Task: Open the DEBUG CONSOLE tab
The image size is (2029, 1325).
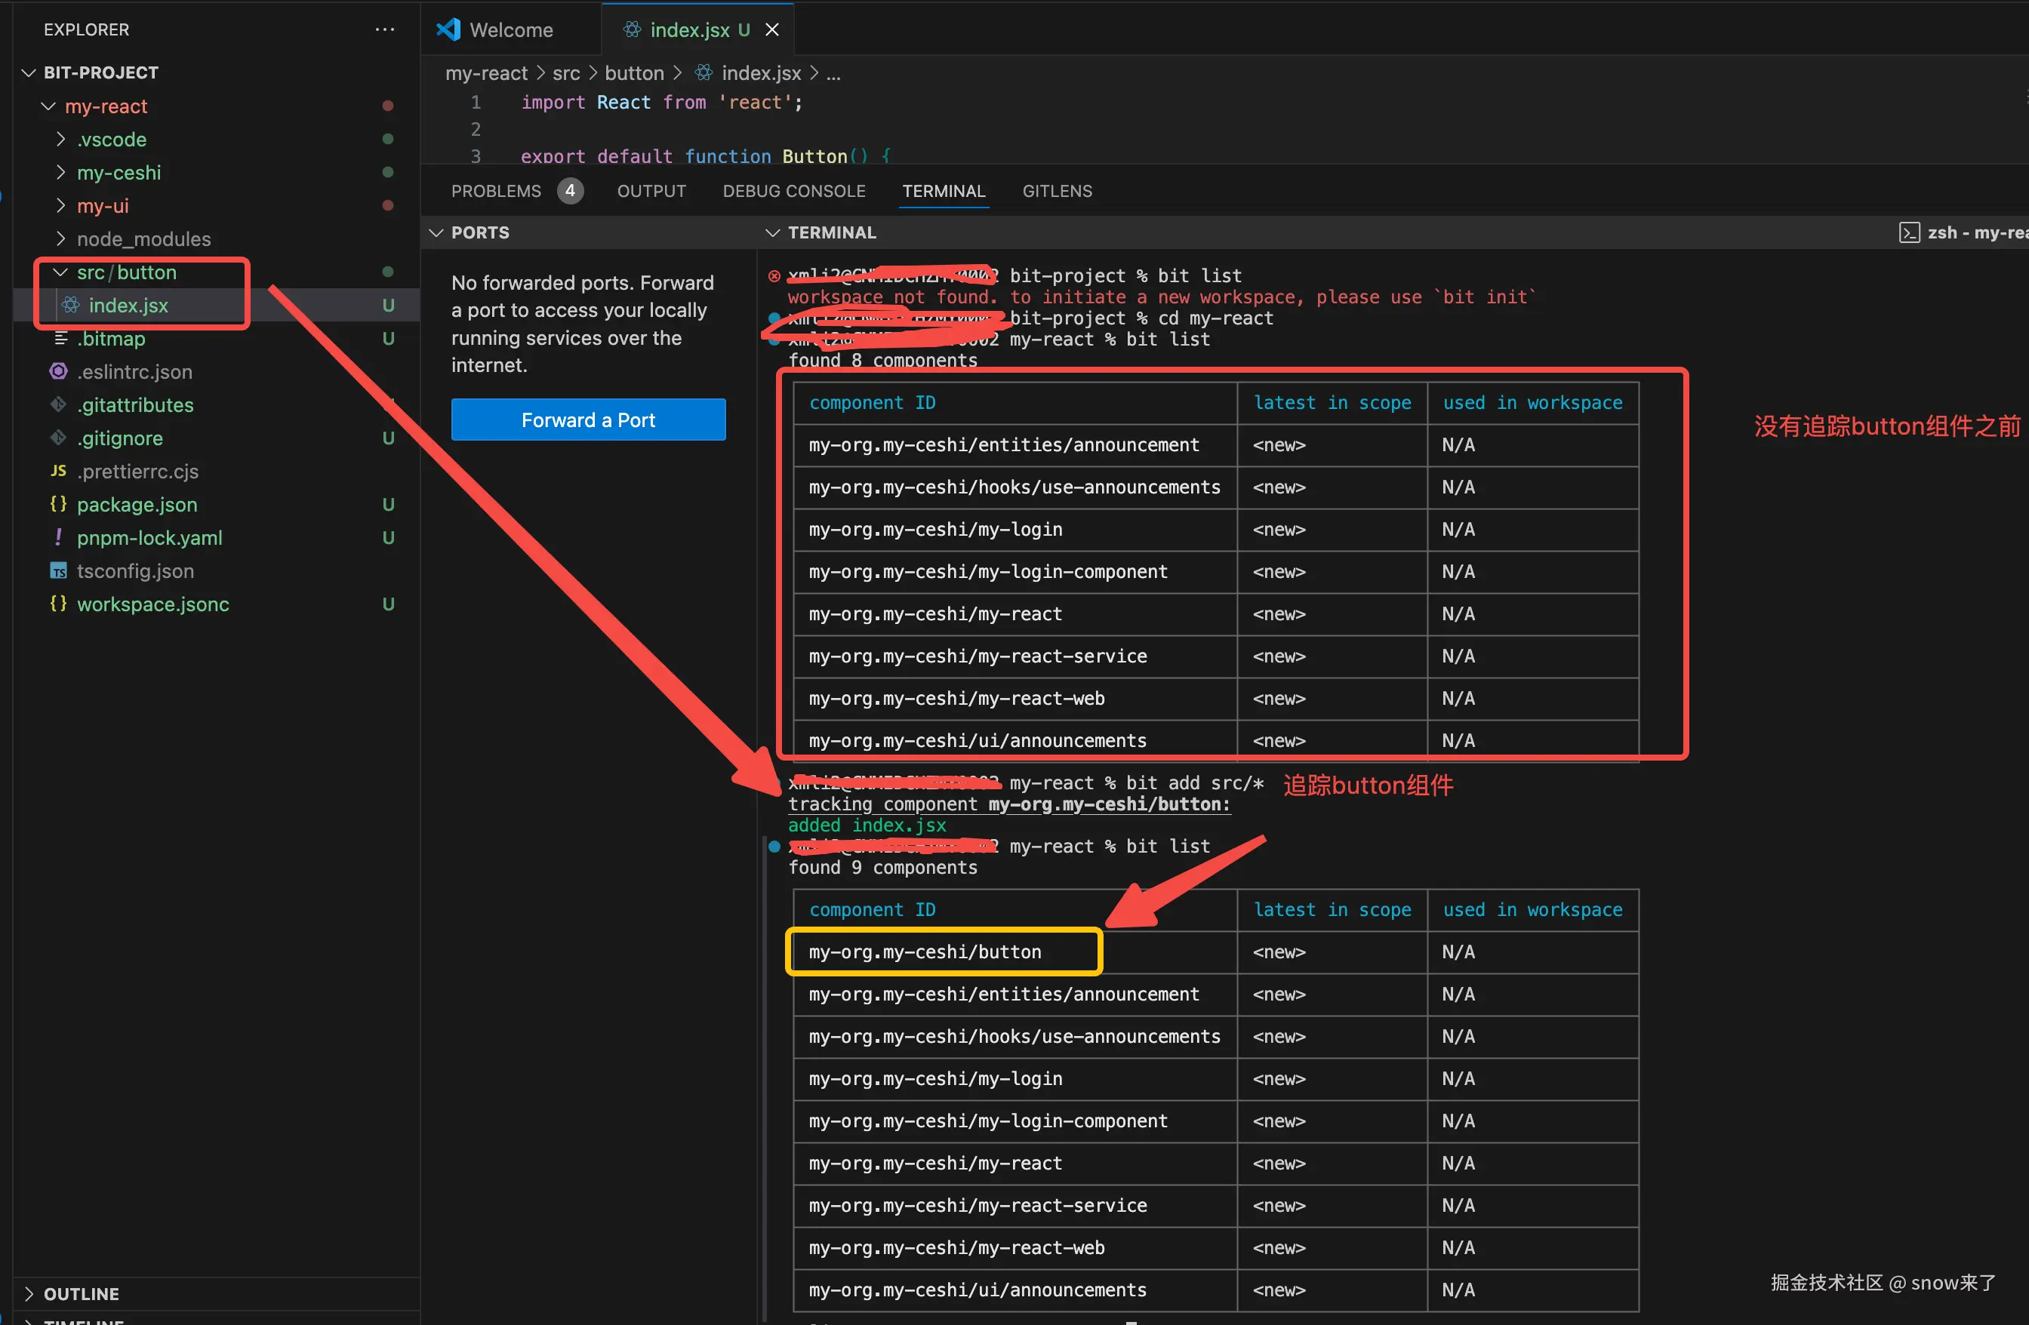Action: (x=793, y=191)
